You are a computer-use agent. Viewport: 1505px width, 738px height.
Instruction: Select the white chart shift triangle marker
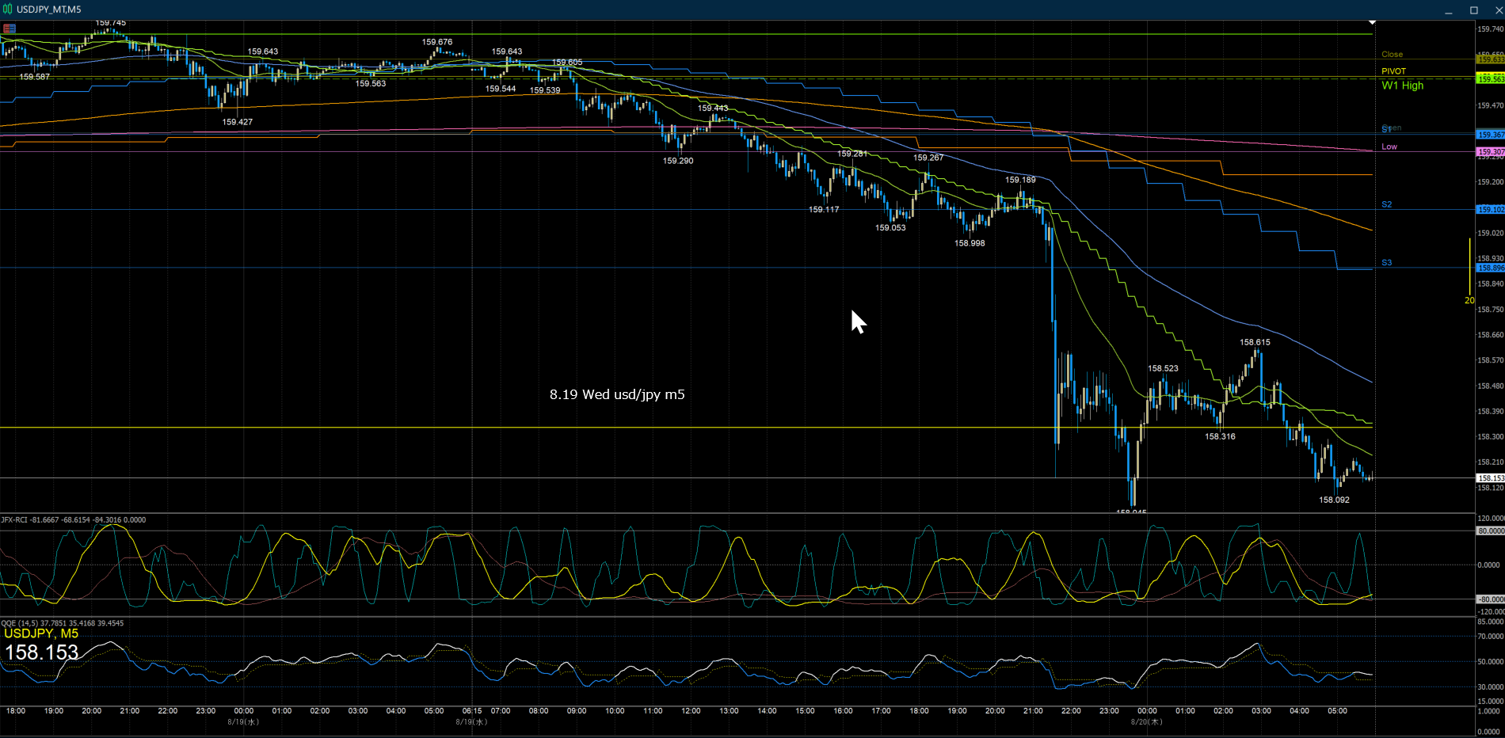point(1372,22)
